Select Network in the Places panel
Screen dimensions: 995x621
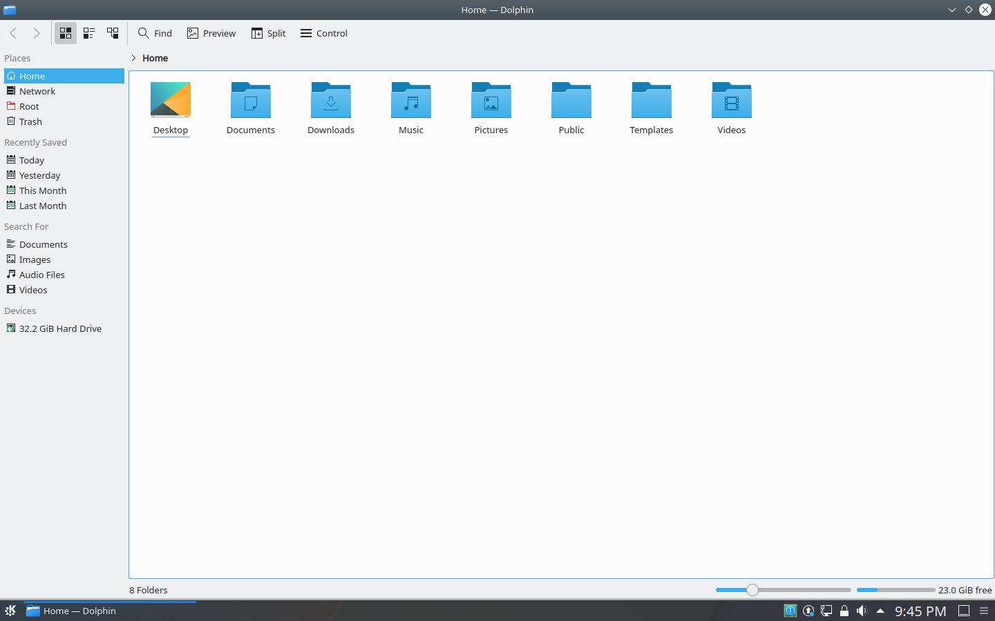tap(37, 91)
